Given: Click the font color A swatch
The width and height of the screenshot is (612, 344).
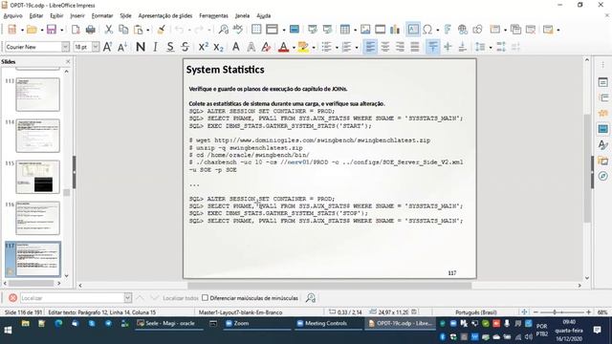Looking at the screenshot, I should coord(283,47).
